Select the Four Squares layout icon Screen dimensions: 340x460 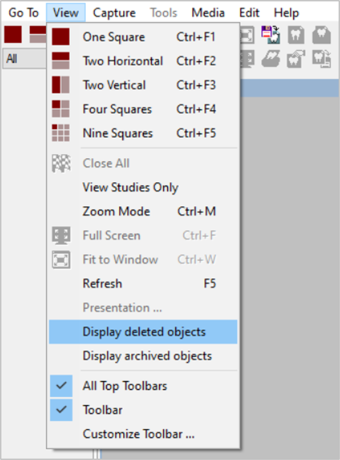click(x=61, y=109)
